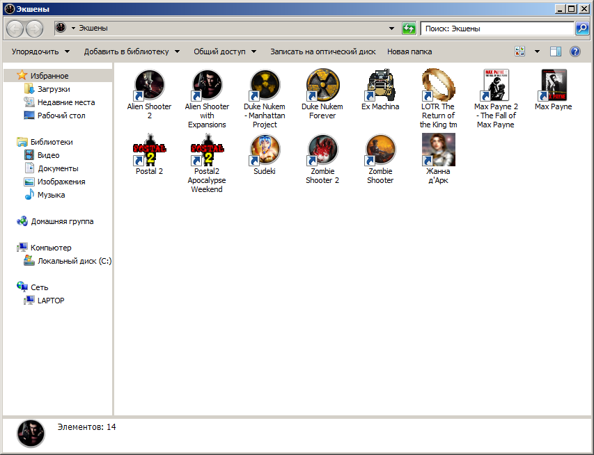Open the Видео library
594x455 pixels.
(x=49, y=155)
